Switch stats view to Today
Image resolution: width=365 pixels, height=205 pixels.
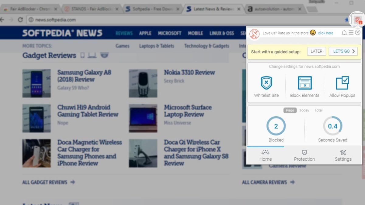coord(304,110)
